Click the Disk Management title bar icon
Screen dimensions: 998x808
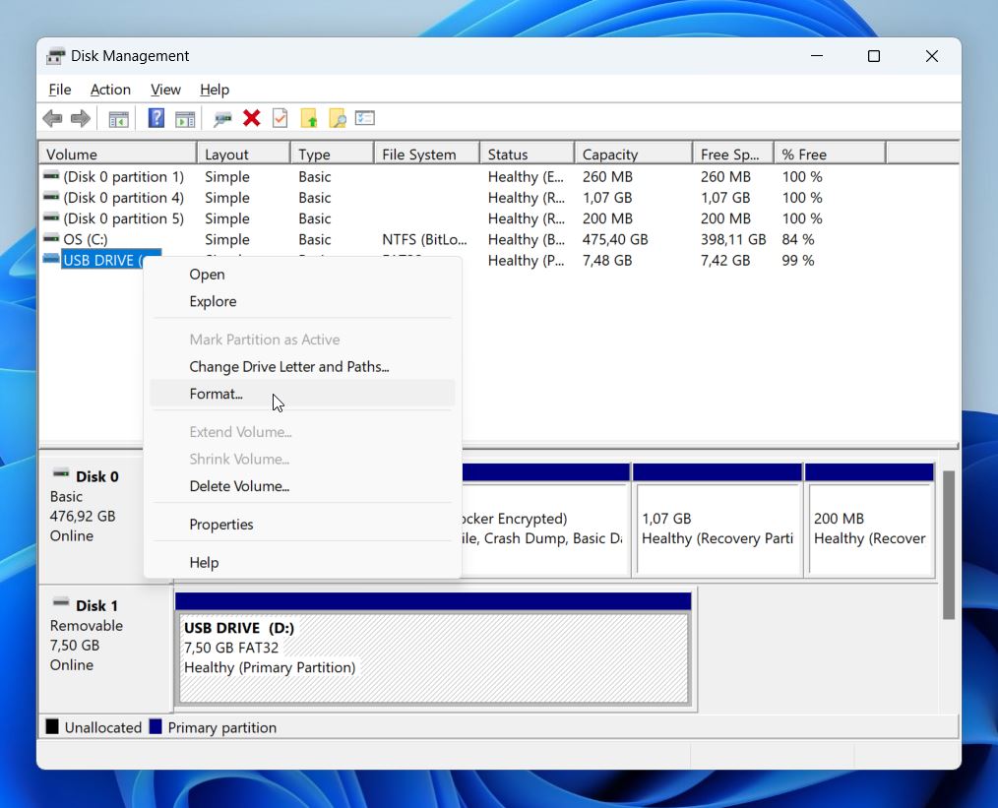55,56
